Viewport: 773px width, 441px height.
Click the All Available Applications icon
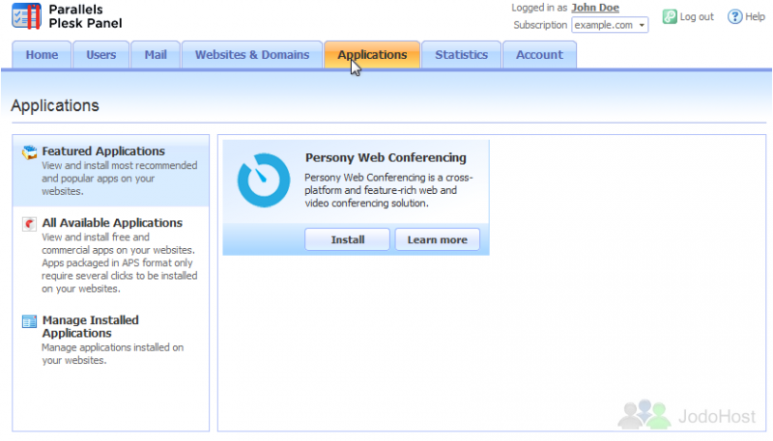[30, 225]
